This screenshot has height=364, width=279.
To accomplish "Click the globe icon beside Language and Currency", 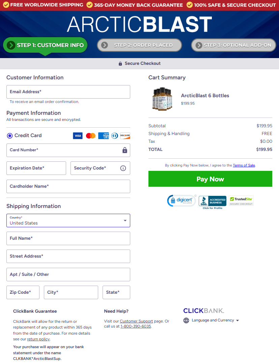I will [x=186, y=320].
